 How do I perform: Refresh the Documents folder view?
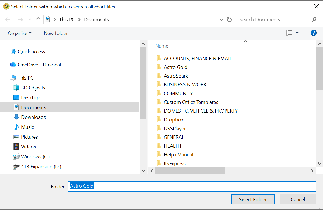[x=229, y=20]
